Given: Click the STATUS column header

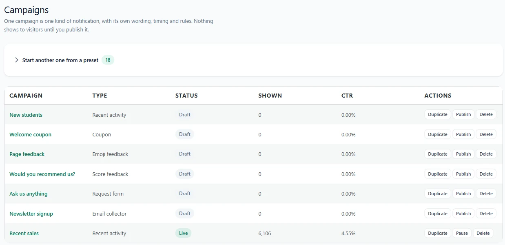Looking at the screenshot, I should [186, 96].
